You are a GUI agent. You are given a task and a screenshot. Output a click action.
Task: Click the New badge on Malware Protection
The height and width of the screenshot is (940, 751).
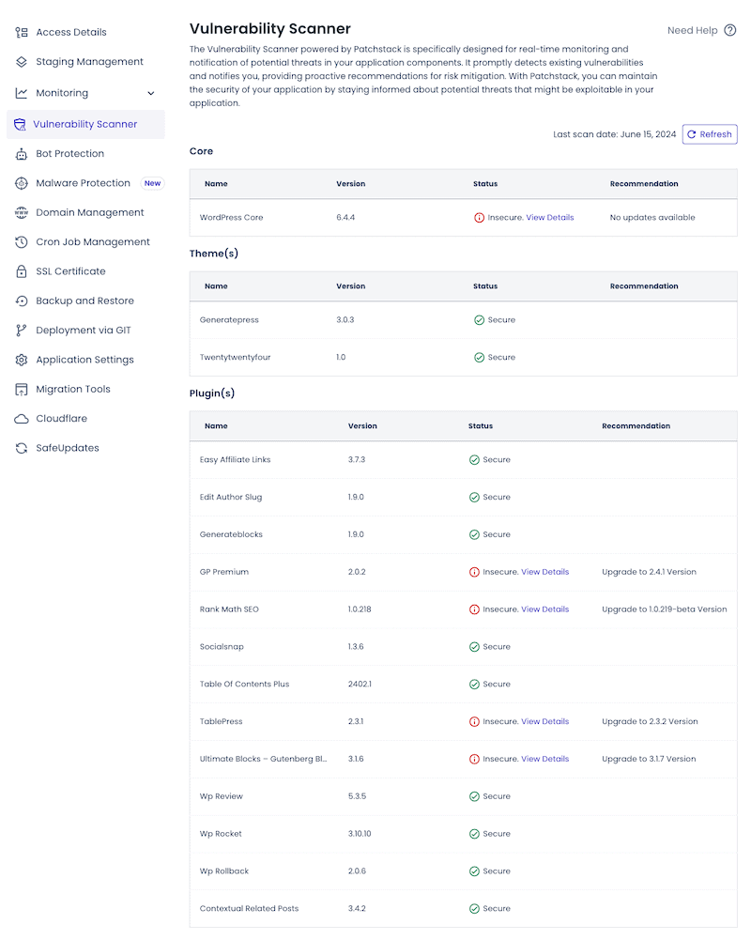pos(152,182)
